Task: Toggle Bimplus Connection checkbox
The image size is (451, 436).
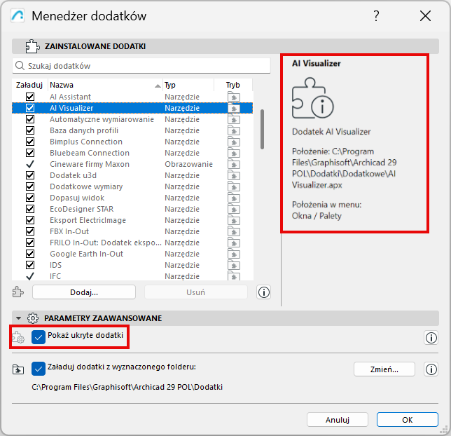Action: coord(30,142)
